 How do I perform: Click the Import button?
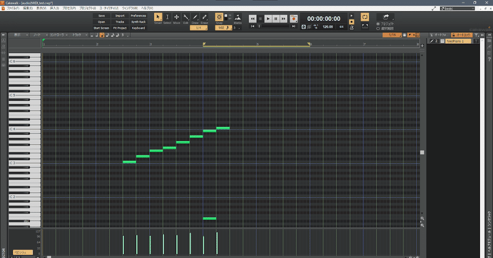click(120, 16)
